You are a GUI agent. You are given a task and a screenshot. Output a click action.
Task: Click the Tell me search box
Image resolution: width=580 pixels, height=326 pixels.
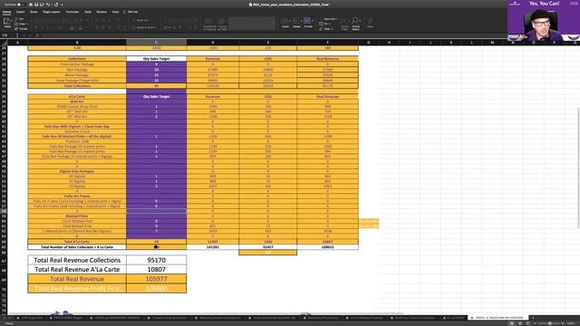coord(130,12)
